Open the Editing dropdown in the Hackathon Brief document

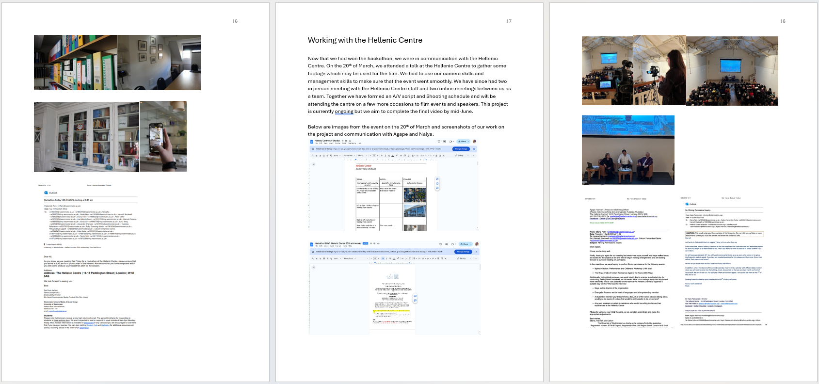tap(463, 258)
